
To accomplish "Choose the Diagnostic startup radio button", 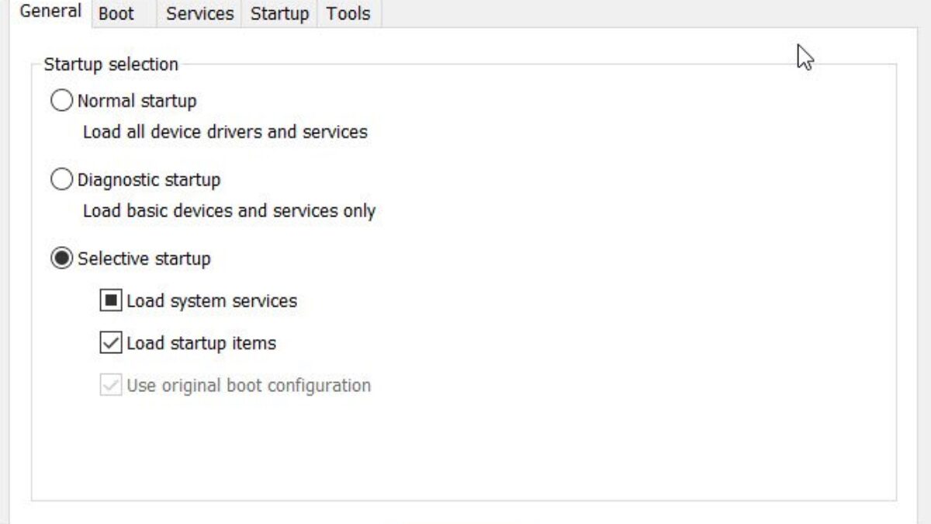I will click(x=61, y=180).
